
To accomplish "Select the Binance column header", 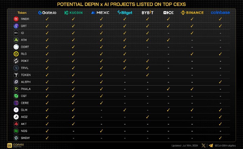I will pyautogui.click(x=192, y=13).
